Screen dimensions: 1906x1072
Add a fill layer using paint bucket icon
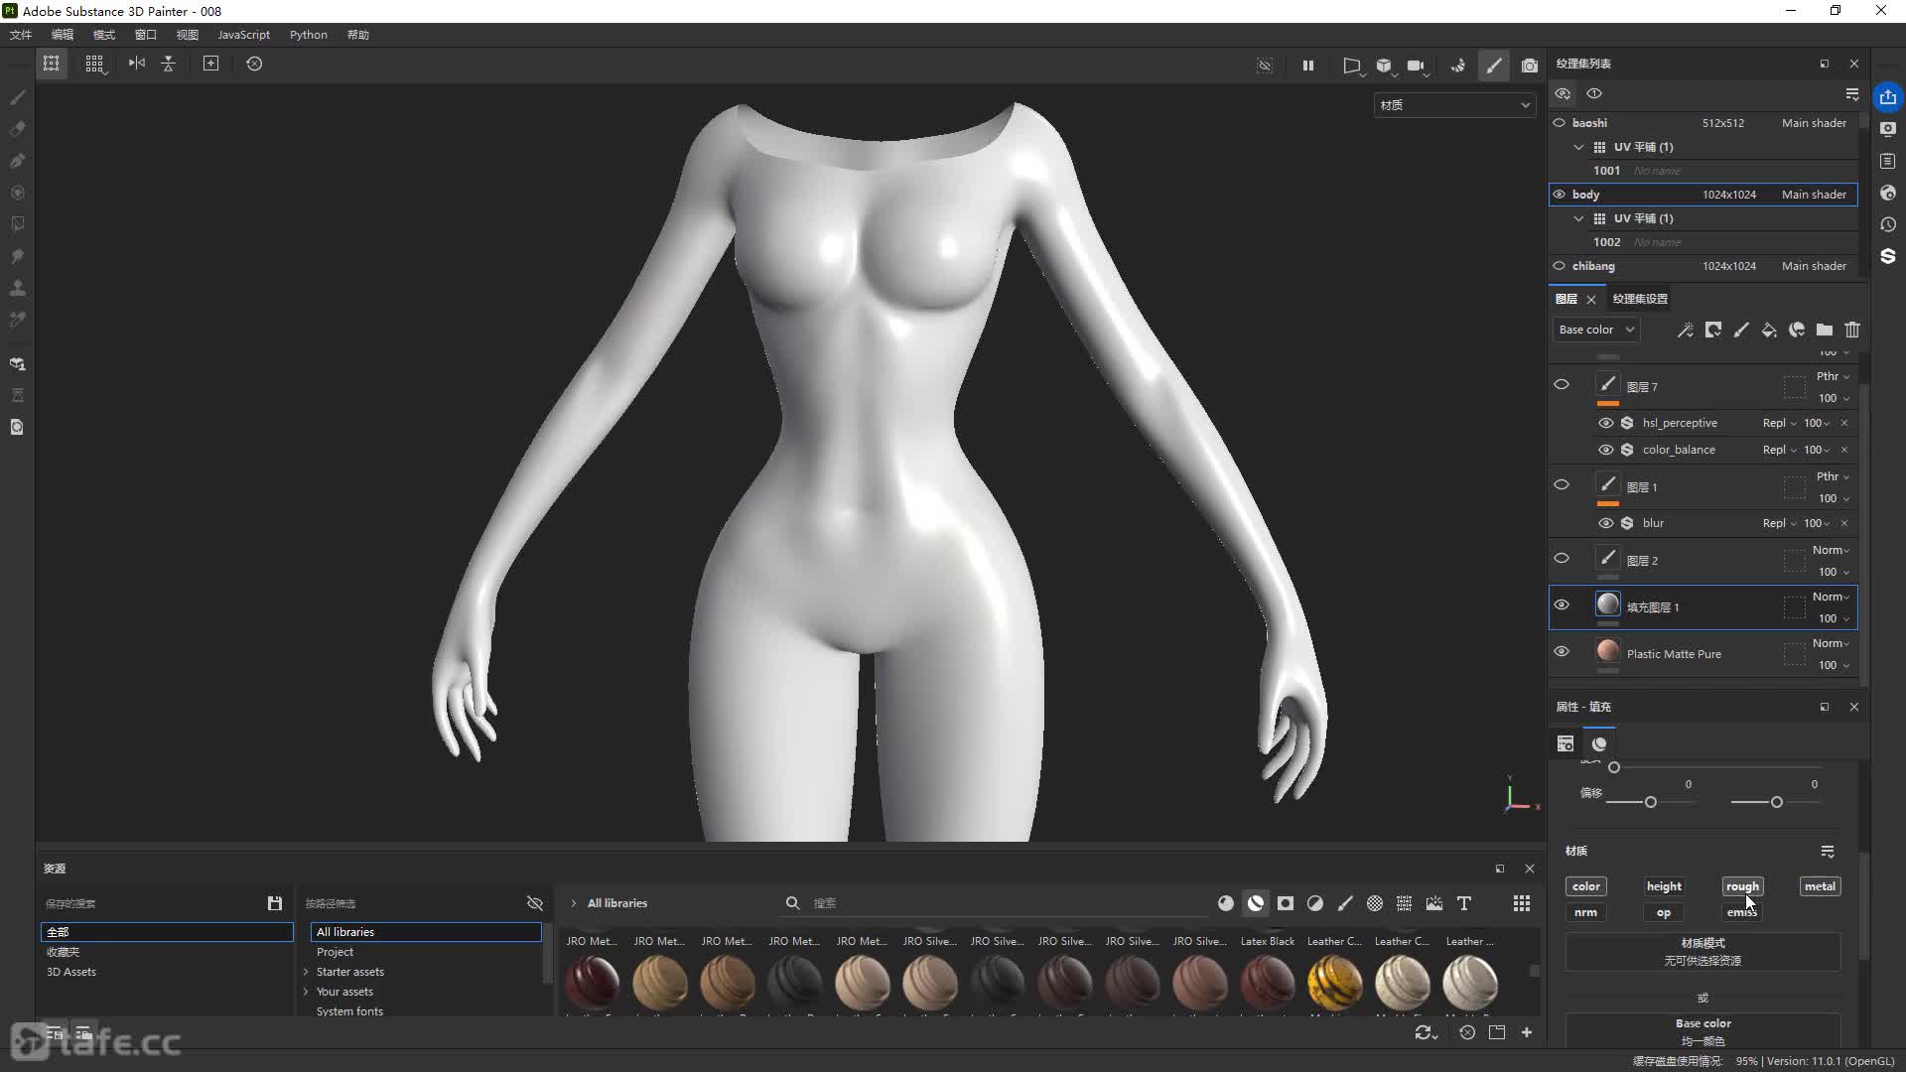[1769, 330]
